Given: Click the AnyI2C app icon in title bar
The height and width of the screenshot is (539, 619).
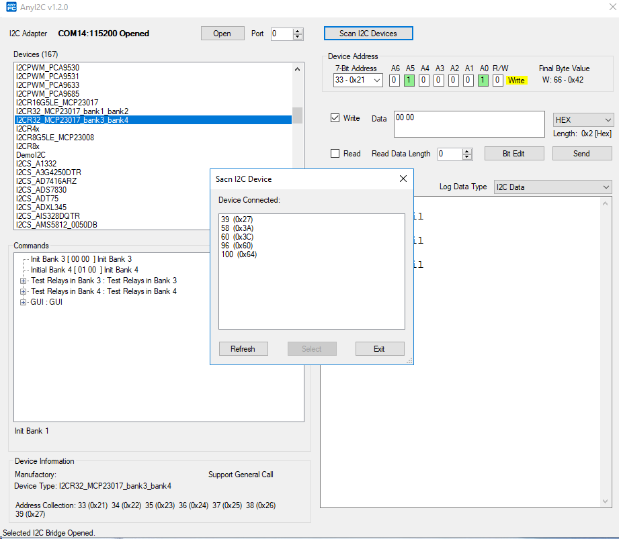Looking at the screenshot, I should point(11,7).
